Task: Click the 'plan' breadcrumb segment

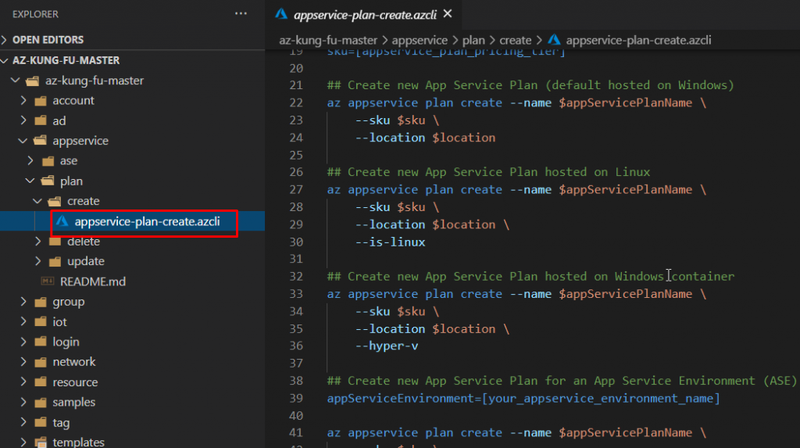Action: click(470, 40)
